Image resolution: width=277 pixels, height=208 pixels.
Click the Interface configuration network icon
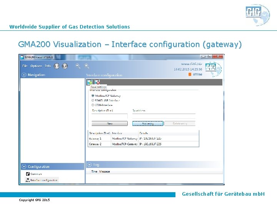coord(28,180)
